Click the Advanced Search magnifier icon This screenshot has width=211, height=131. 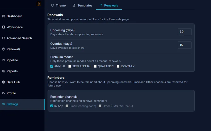pyautogui.click(x=4, y=38)
